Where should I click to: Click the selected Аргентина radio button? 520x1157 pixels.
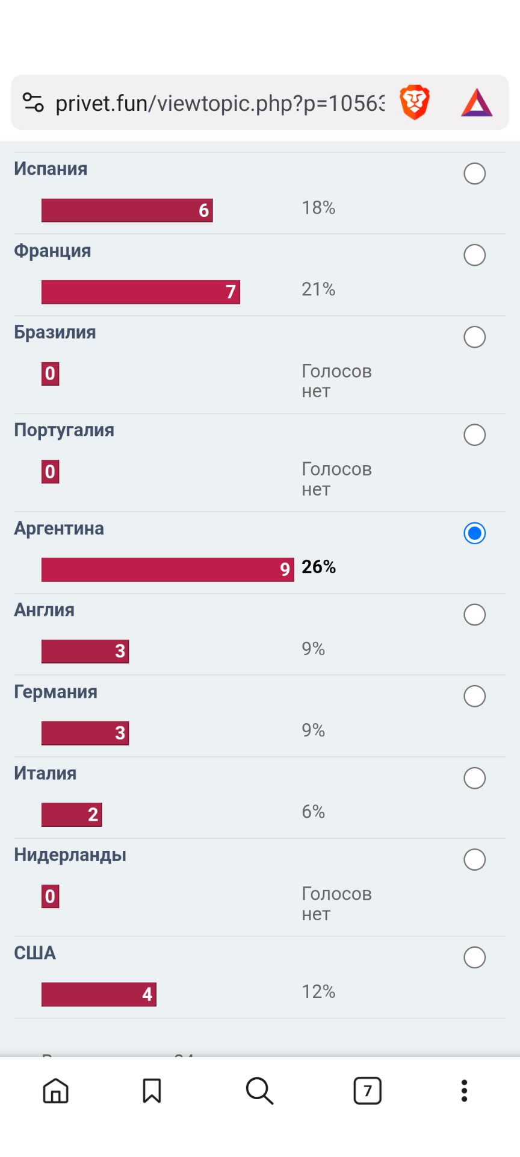pos(475,533)
